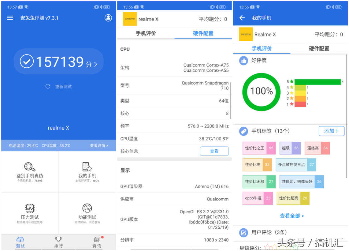Tap the Wi-Fi status icon on AnTuTu home screen
This screenshot has width=349, height=251.
pos(26,7)
